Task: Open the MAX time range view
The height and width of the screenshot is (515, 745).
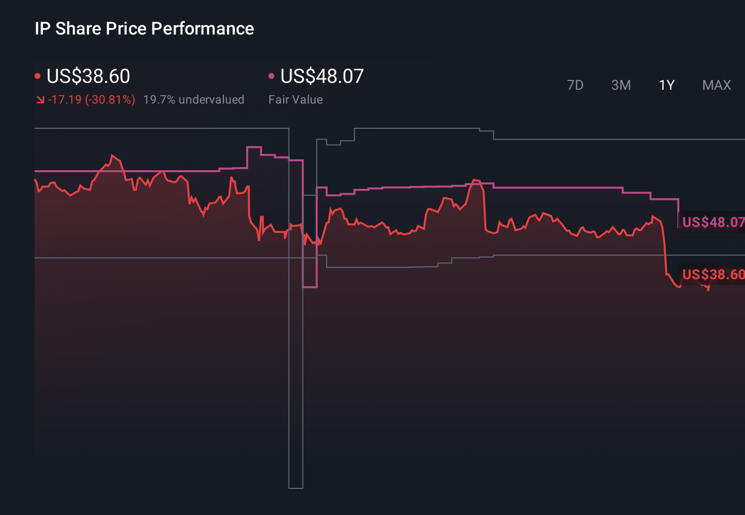Action: 716,85
